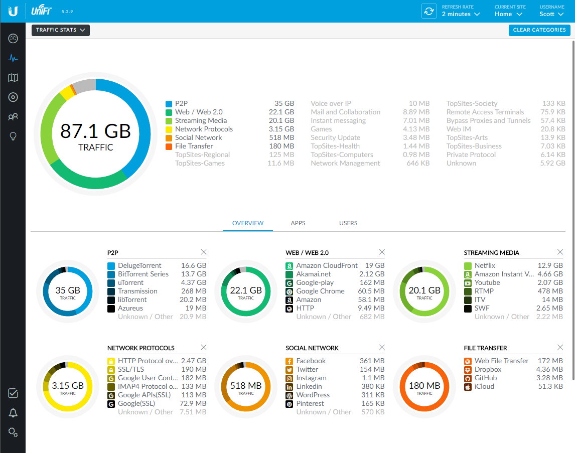The width and height of the screenshot is (575, 453).
Task: Remove the Social Network category panel
Action: (x=382, y=348)
